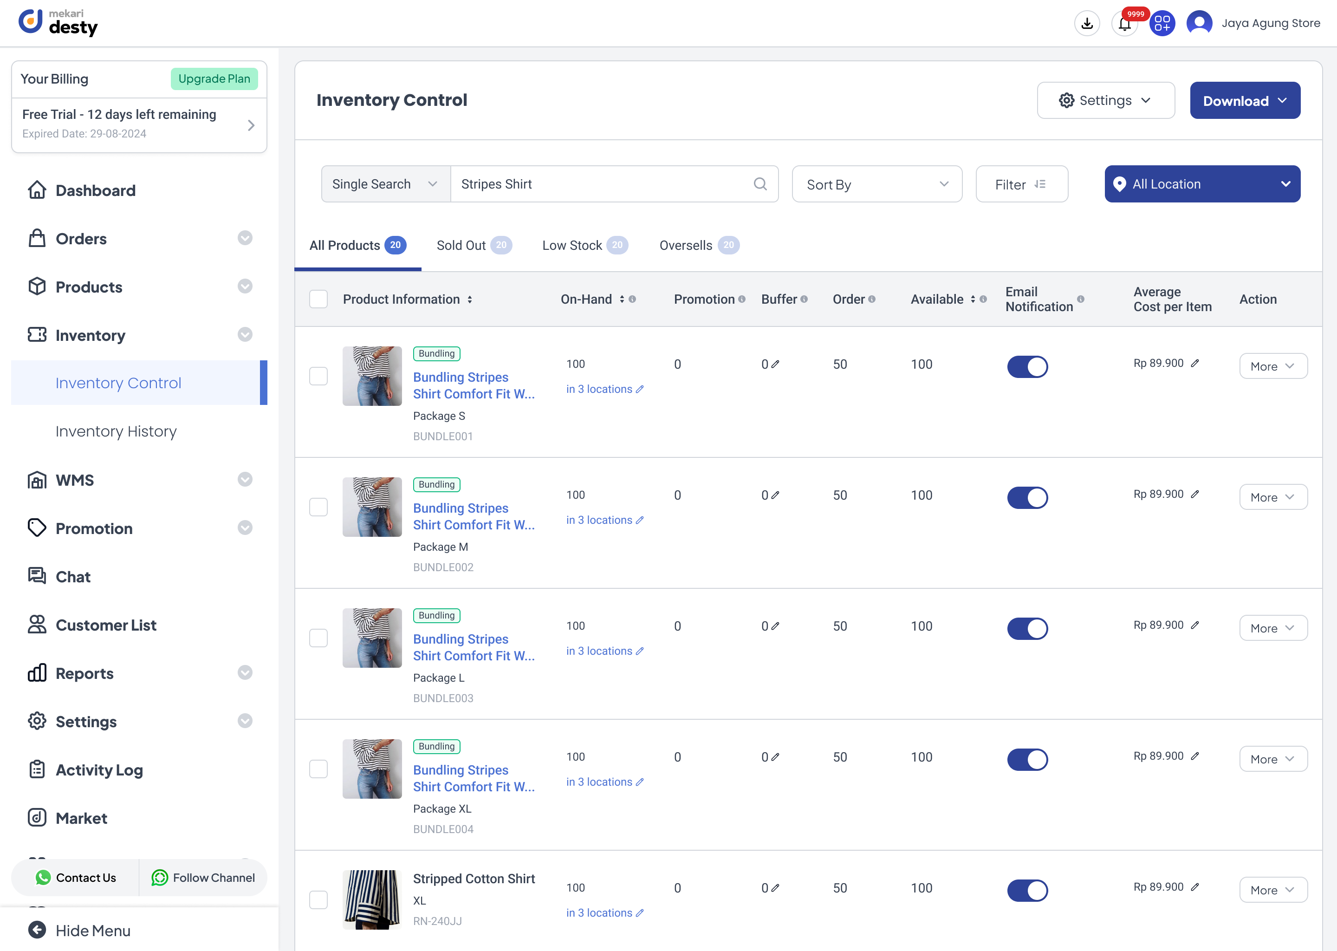
Task: Click On-Hand column sort arrows
Action: tap(622, 299)
